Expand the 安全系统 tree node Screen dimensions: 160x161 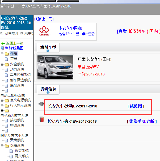[2, 65]
